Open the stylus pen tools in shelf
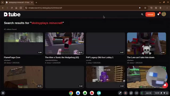Image resolution: width=170 pixels, height=96 pixels. click(120, 93)
